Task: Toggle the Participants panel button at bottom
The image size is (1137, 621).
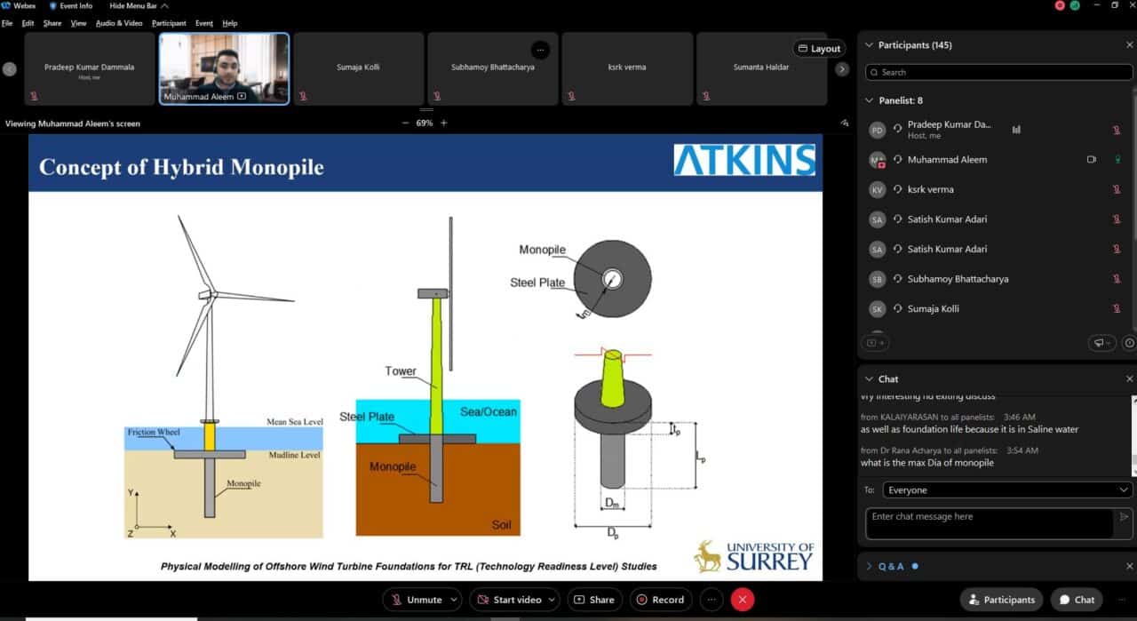Action: click(x=1002, y=600)
